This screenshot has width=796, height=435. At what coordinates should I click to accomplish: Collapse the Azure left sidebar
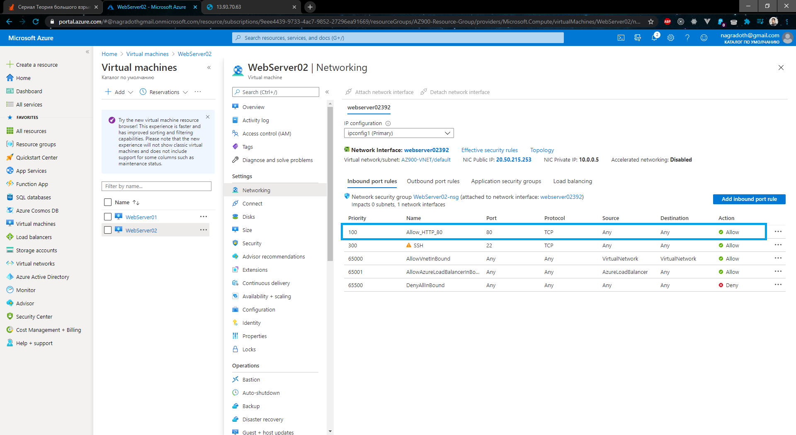pyautogui.click(x=87, y=52)
